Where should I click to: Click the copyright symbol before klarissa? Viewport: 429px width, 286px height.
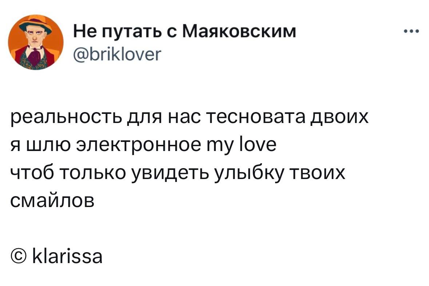(19, 256)
